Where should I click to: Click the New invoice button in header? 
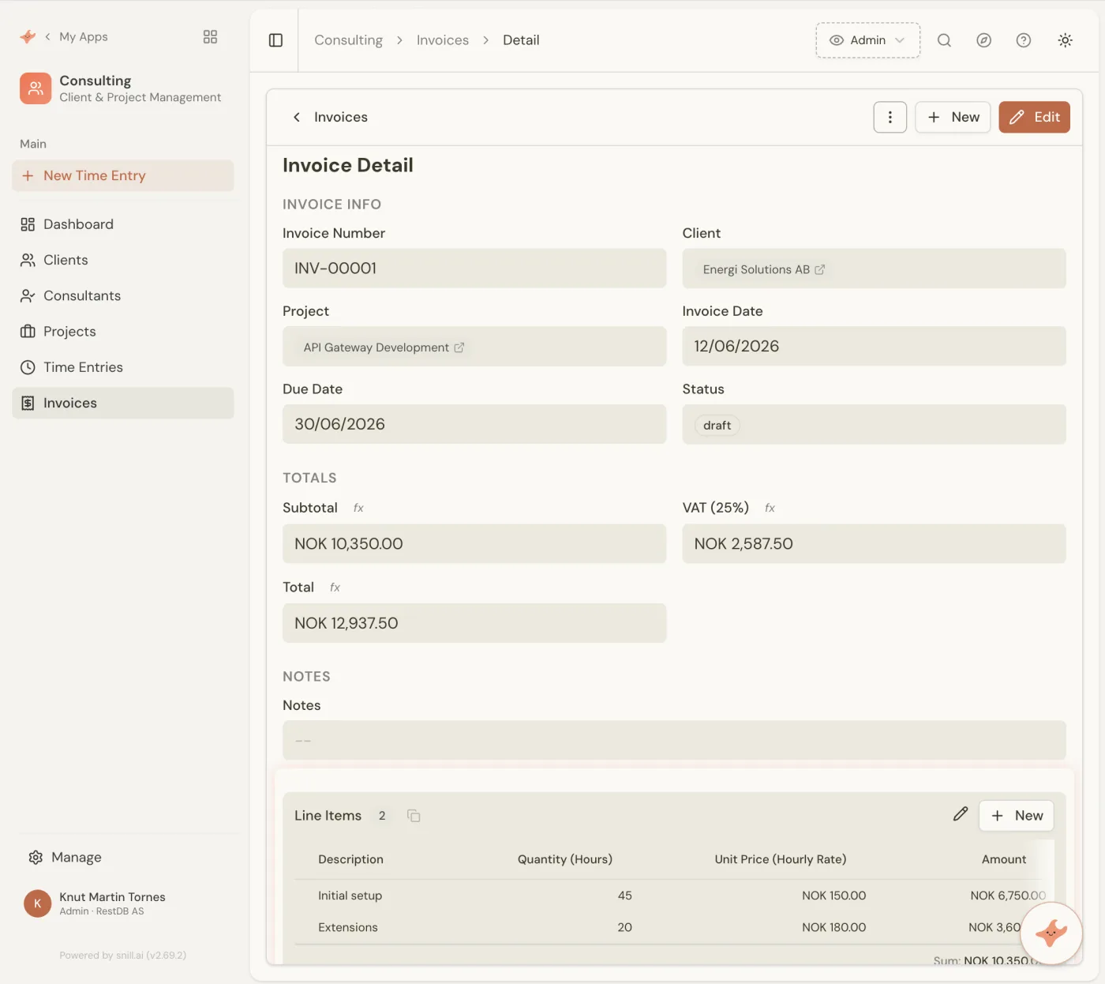(953, 117)
